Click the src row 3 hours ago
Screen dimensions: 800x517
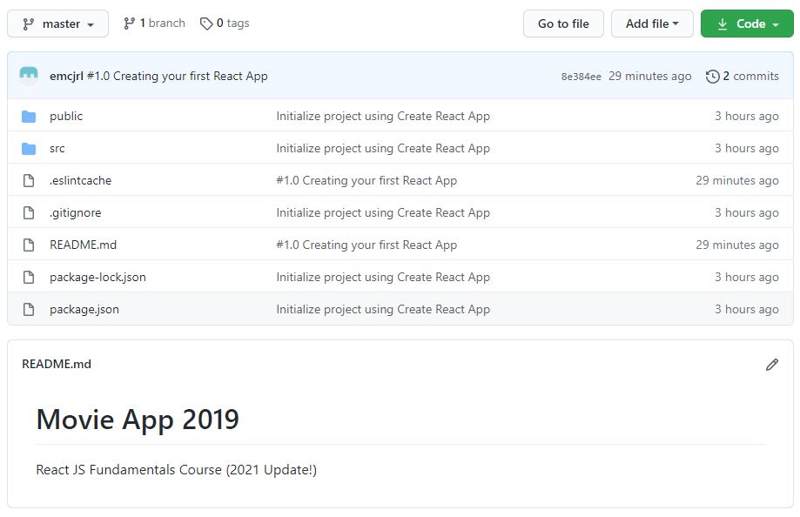[x=746, y=149]
